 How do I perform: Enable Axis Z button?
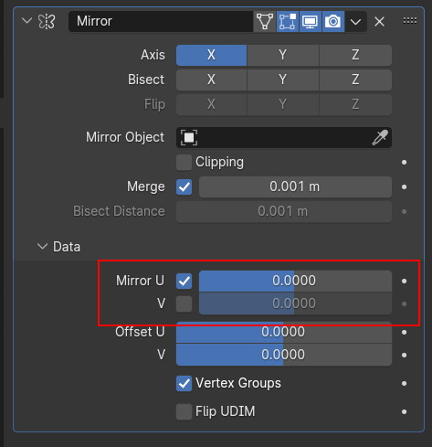(x=355, y=55)
